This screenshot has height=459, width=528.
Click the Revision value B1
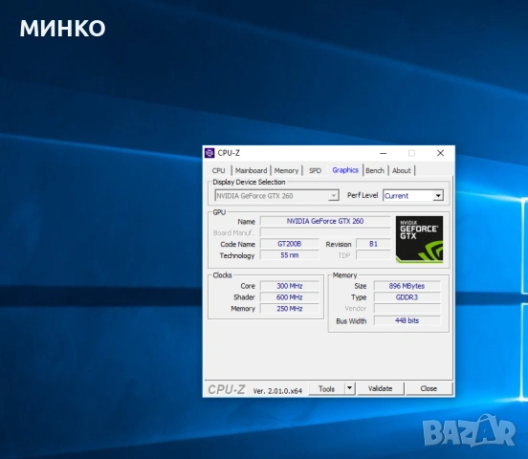pos(373,244)
